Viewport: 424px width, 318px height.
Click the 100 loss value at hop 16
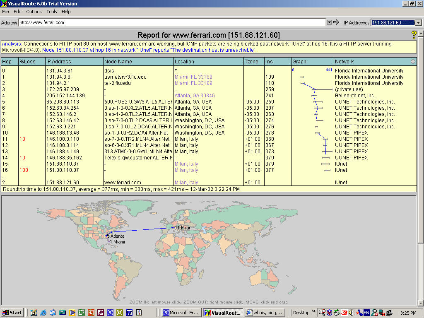[24, 170]
